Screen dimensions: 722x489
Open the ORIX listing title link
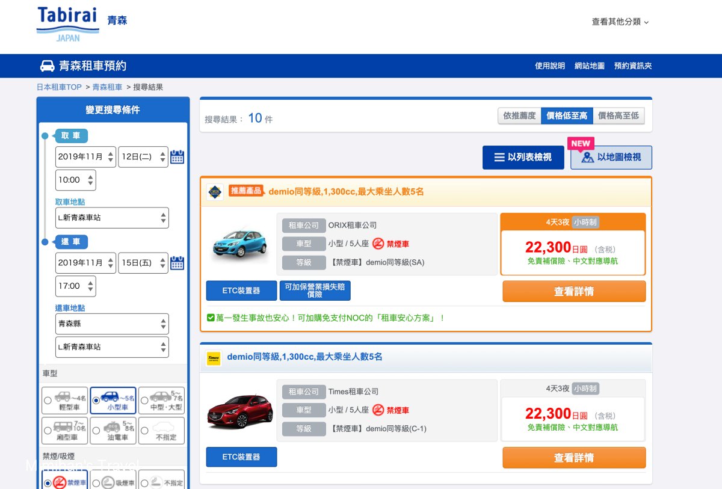tap(346, 192)
